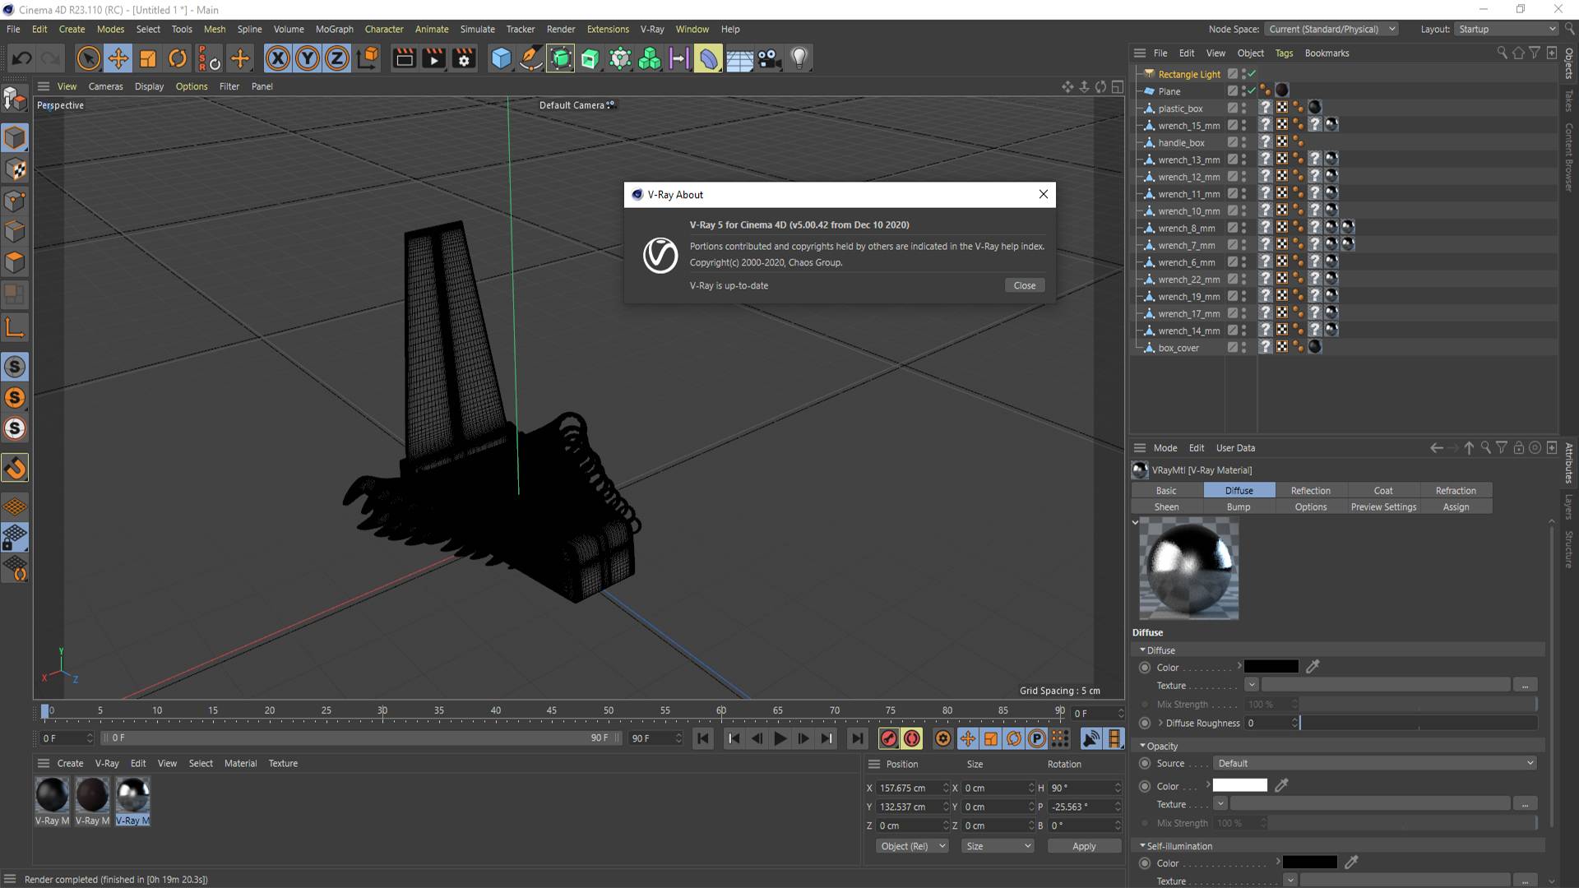
Task: Open the Object (Rel) dropdown
Action: [912, 846]
